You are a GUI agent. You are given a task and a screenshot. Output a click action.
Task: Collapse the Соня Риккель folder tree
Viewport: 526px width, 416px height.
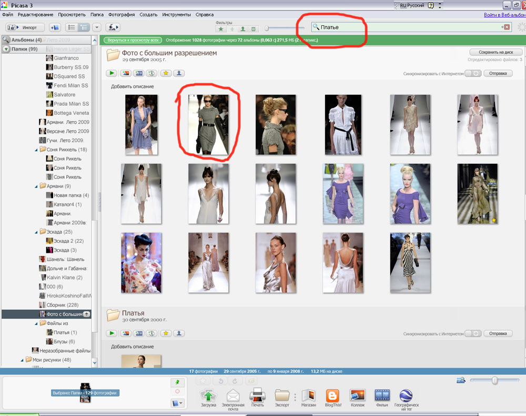(x=43, y=150)
